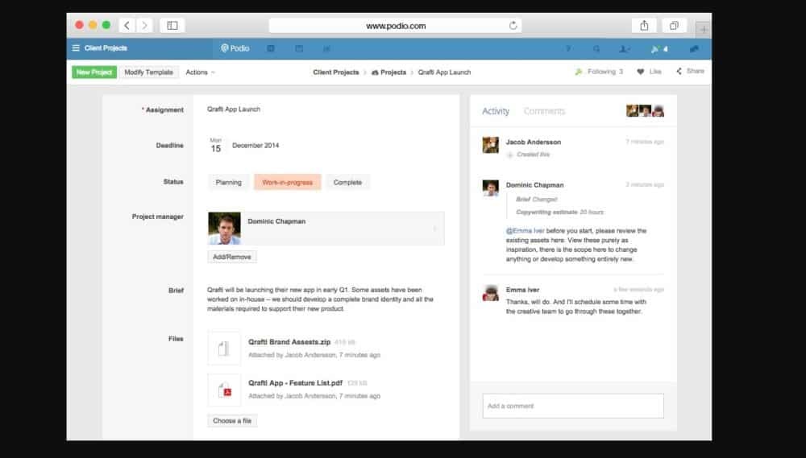
Task: Mark the project status as Complete
Action: (x=347, y=183)
